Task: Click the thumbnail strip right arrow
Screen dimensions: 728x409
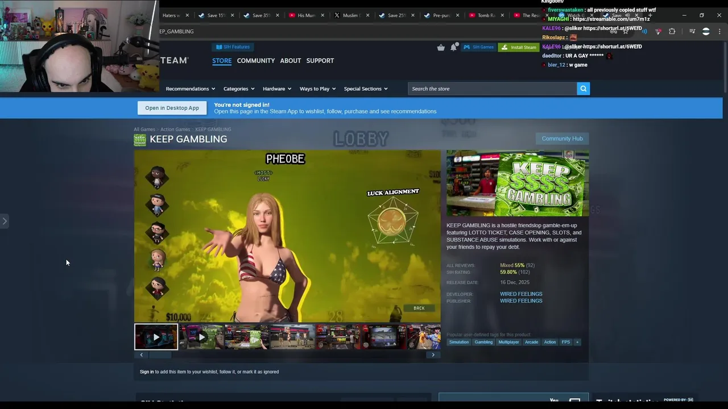Action: 433,355
